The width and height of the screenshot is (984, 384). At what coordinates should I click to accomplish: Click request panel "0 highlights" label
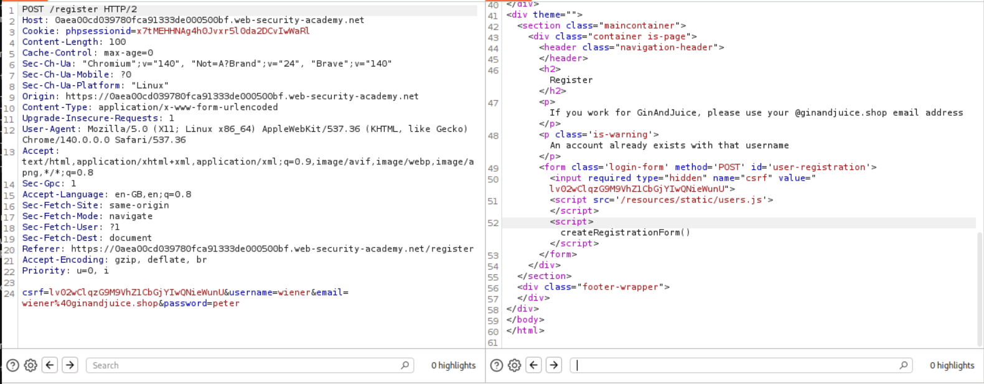pyautogui.click(x=453, y=365)
